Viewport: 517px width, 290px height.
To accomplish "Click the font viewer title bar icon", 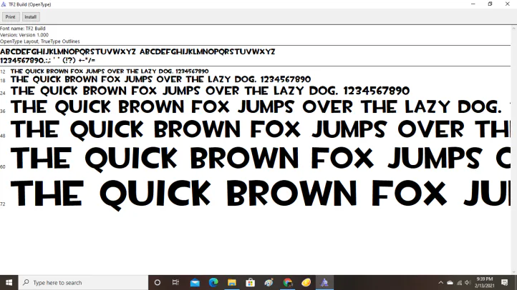I will pyautogui.click(x=4, y=4).
